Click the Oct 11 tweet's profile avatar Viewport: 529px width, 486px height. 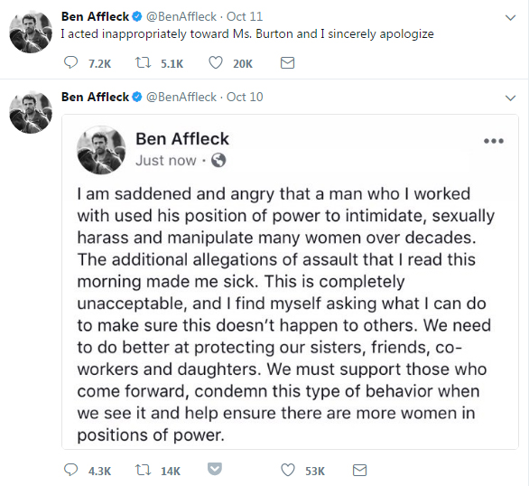point(31,32)
